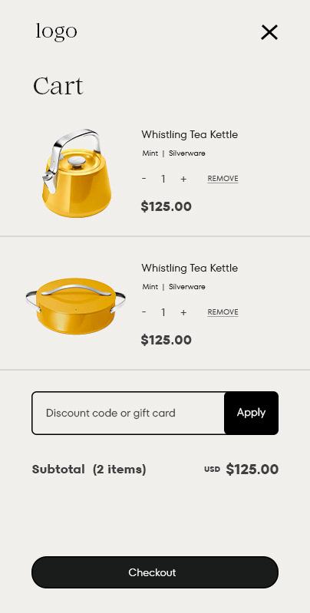This screenshot has width=310, height=613.
Task: Decrease quantity of the yellow pot item
Action: 144,312
